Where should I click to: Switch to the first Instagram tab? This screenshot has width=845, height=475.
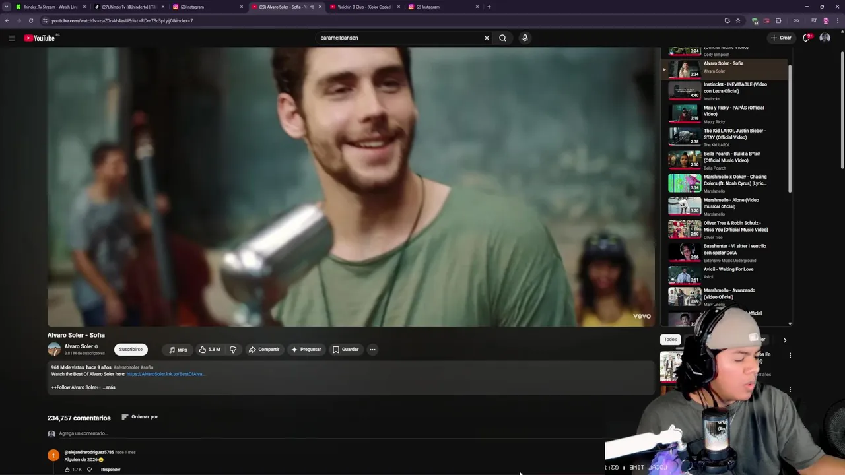207,7
